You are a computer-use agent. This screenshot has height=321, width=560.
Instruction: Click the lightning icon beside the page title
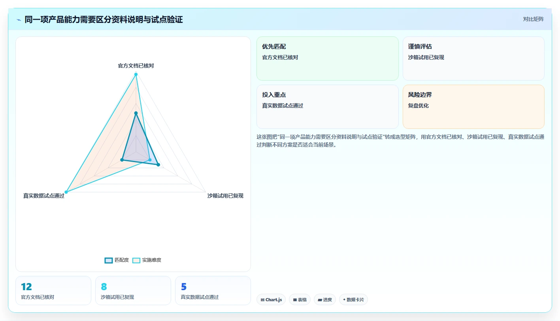click(19, 19)
